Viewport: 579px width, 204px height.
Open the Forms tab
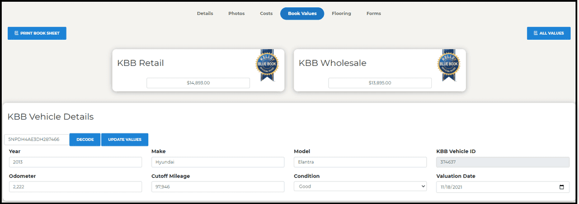[374, 13]
